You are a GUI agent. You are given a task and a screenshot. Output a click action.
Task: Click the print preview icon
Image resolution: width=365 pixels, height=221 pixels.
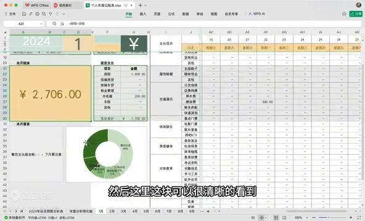pyautogui.click(x=44, y=14)
